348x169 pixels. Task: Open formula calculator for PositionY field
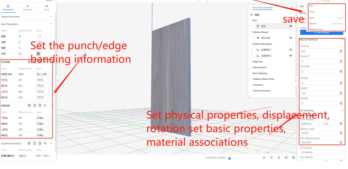(x=341, y=61)
